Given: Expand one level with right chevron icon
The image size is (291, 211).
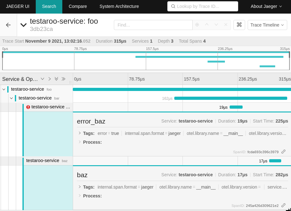Looking at the screenshot, I should point(49,79).
